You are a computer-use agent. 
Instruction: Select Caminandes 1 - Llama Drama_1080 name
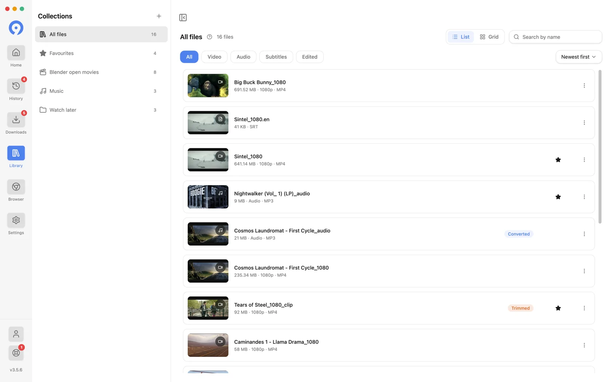coord(276,342)
